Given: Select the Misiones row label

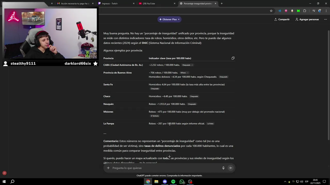Looking at the screenshot, I should click(x=108, y=112).
